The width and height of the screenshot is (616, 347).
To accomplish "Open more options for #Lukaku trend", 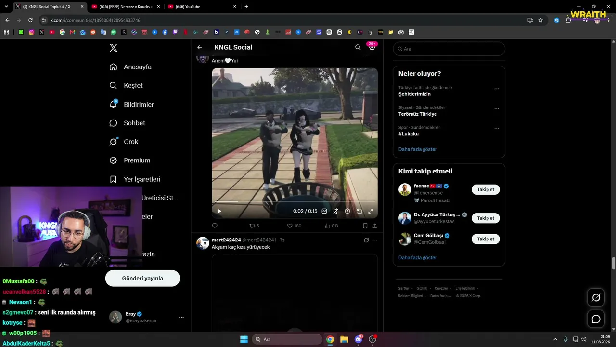I will (x=497, y=129).
